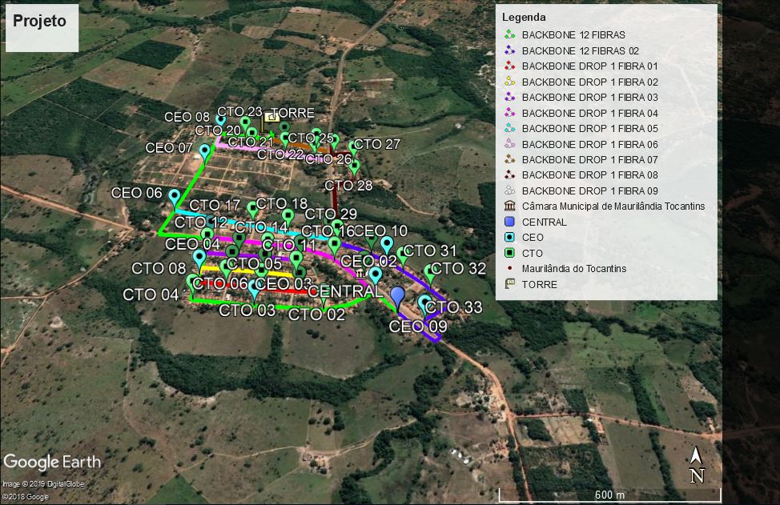Select the CEO 02 cyan map pin
Screen dimensions: 780x505
pyautogui.click(x=376, y=276)
